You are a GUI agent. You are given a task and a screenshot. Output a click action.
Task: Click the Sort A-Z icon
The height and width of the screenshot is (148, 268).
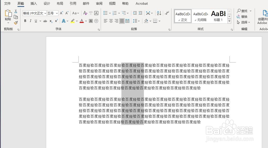pos(159,13)
